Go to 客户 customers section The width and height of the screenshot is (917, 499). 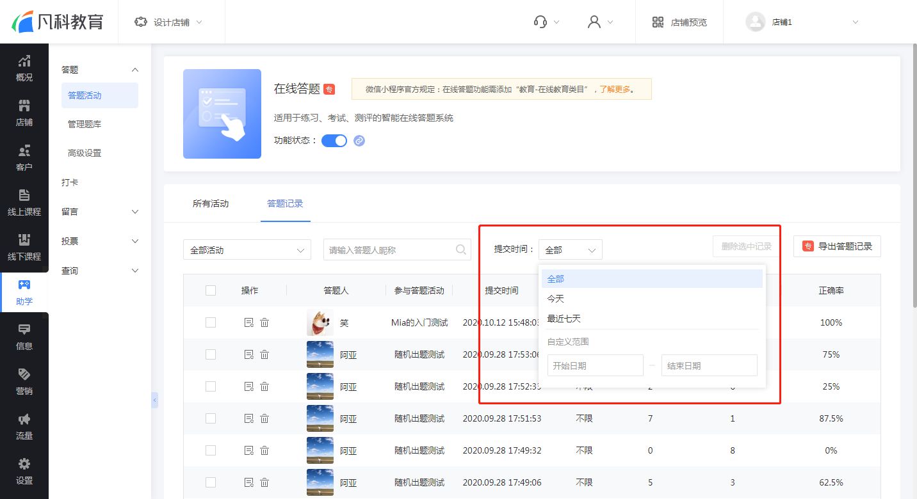tap(24, 158)
